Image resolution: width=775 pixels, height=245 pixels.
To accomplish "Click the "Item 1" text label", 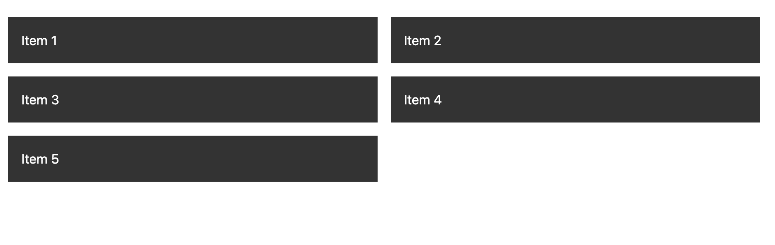I will [x=39, y=41].
